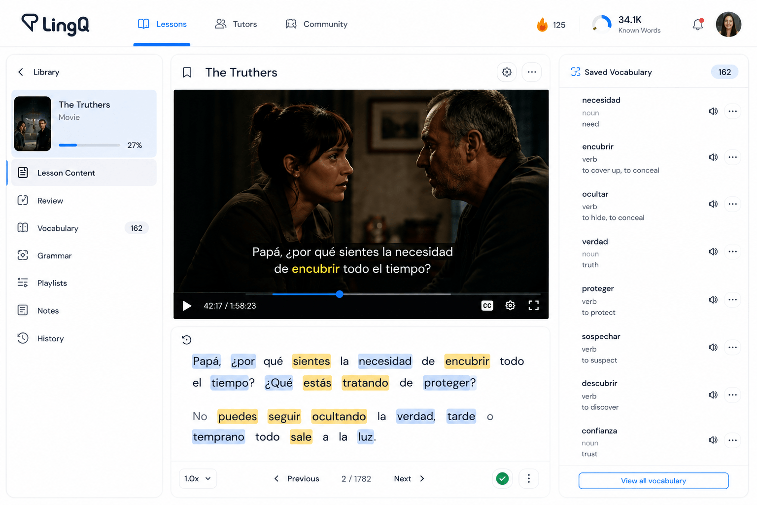Open options for descubrir entry
This screenshot has height=505, width=757.
[733, 395]
